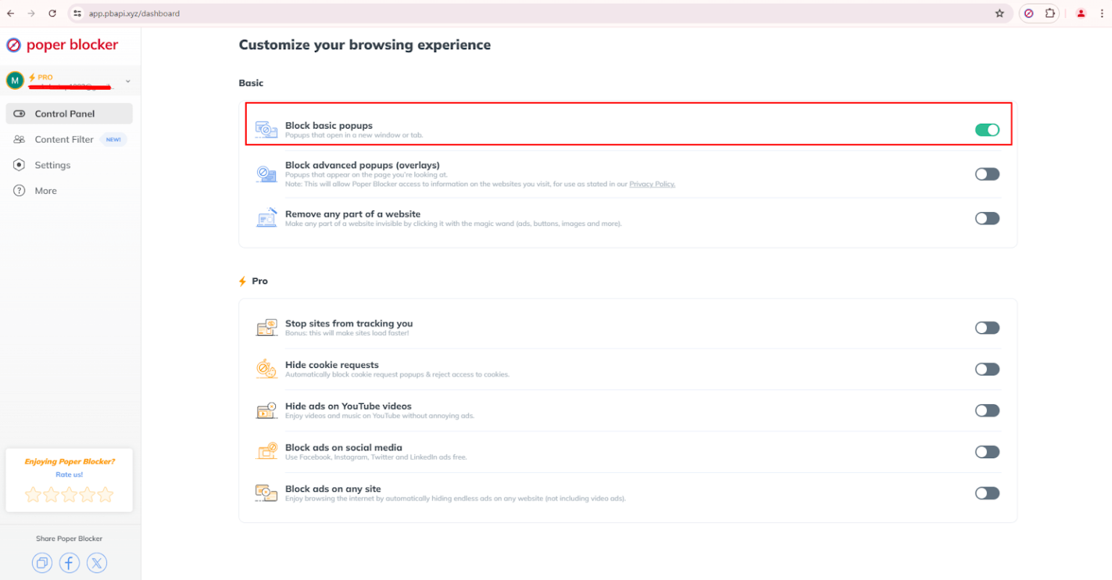Viewport: 1112px width, 580px height.
Task: Click the Facebook share icon
Action: [69, 563]
